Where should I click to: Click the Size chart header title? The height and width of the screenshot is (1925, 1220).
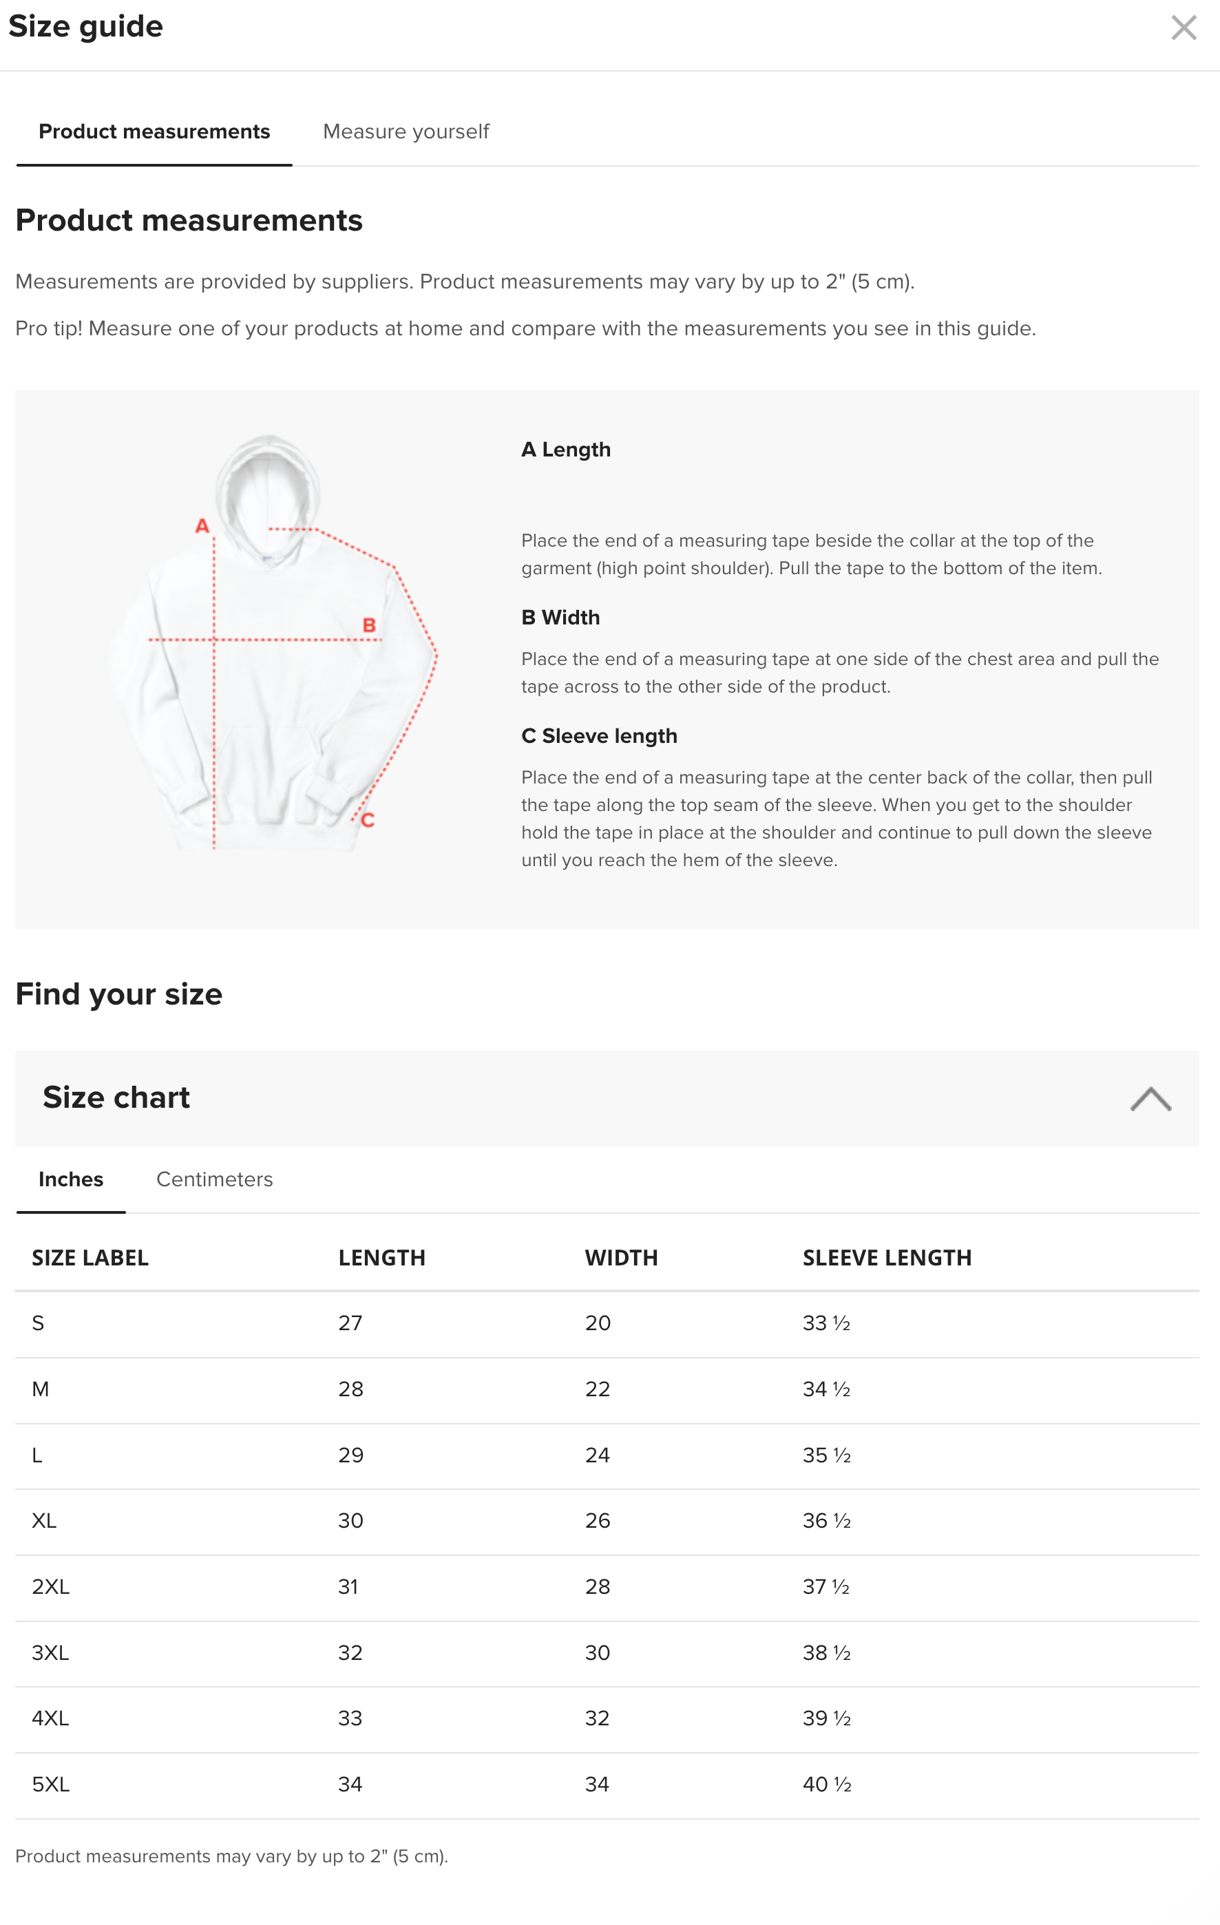click(117, 1097)
